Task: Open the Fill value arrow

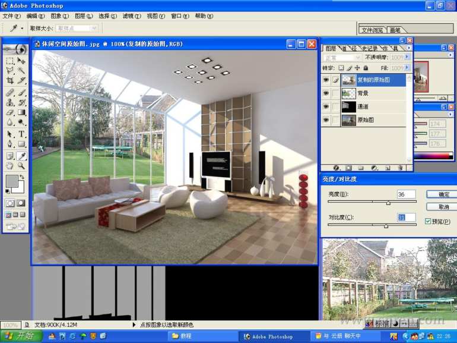Action: [x=407, y=68]
